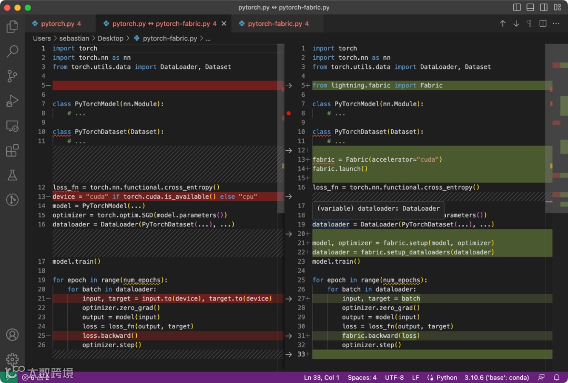Toggle whitespace diff with the pilcrow icon
This screenshot has width=568, height=383.
[x=529, y=24]
